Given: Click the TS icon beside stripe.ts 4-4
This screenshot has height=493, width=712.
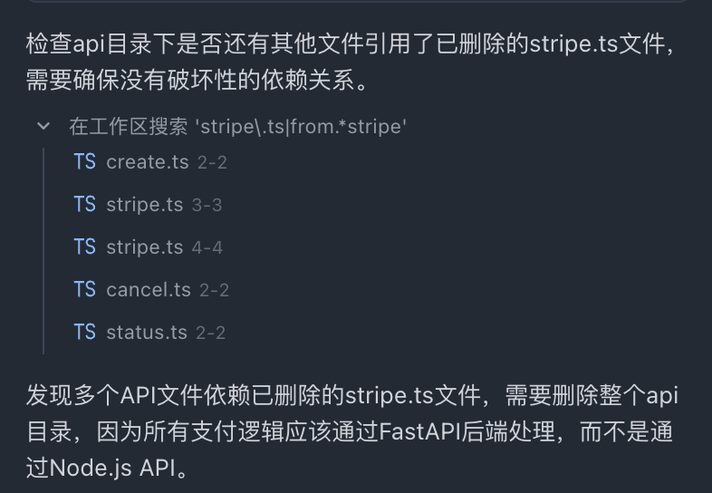Looking at the screenshot, I should [x=85, y=247].
